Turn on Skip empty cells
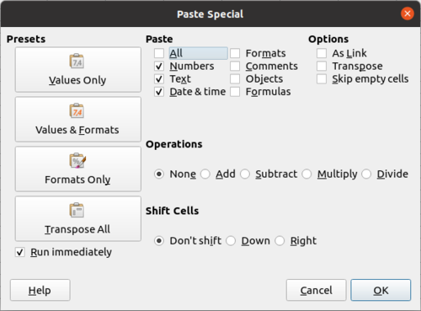This screenshot has width=421, height=311. (x=322, y=79)
